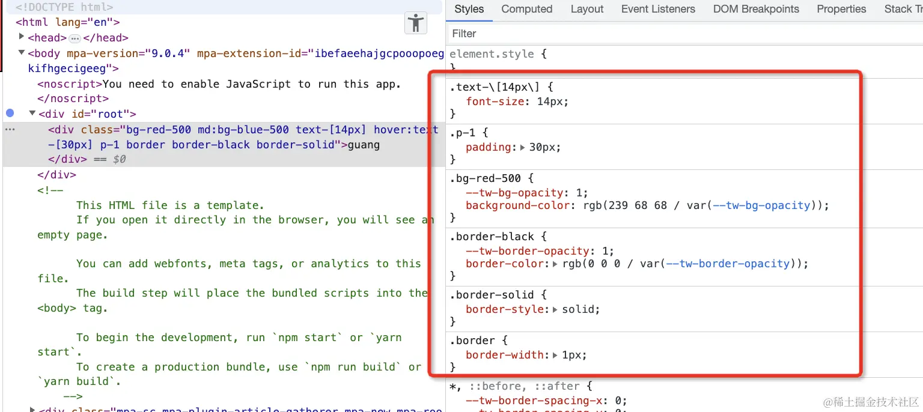The width and height of the screenshot is (923, 412).
Task: Open the DOM Breakpoints tab
Action: pos(756,9)
